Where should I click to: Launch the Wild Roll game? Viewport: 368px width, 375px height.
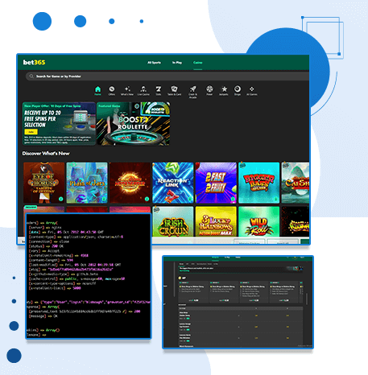tap(259, 221)
